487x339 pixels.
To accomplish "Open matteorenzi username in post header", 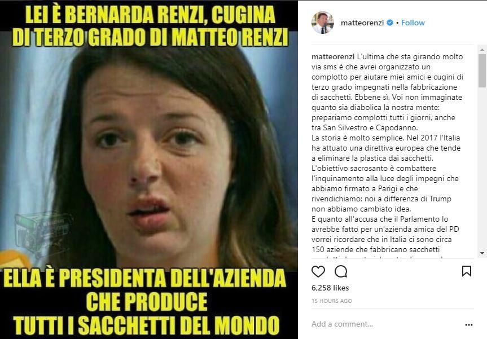I will point(362,23).
